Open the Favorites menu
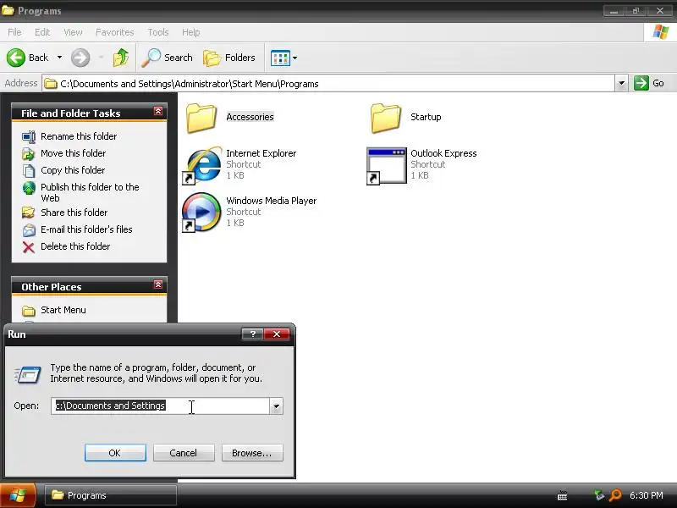 pyautogui.click(x=115, y=32)
